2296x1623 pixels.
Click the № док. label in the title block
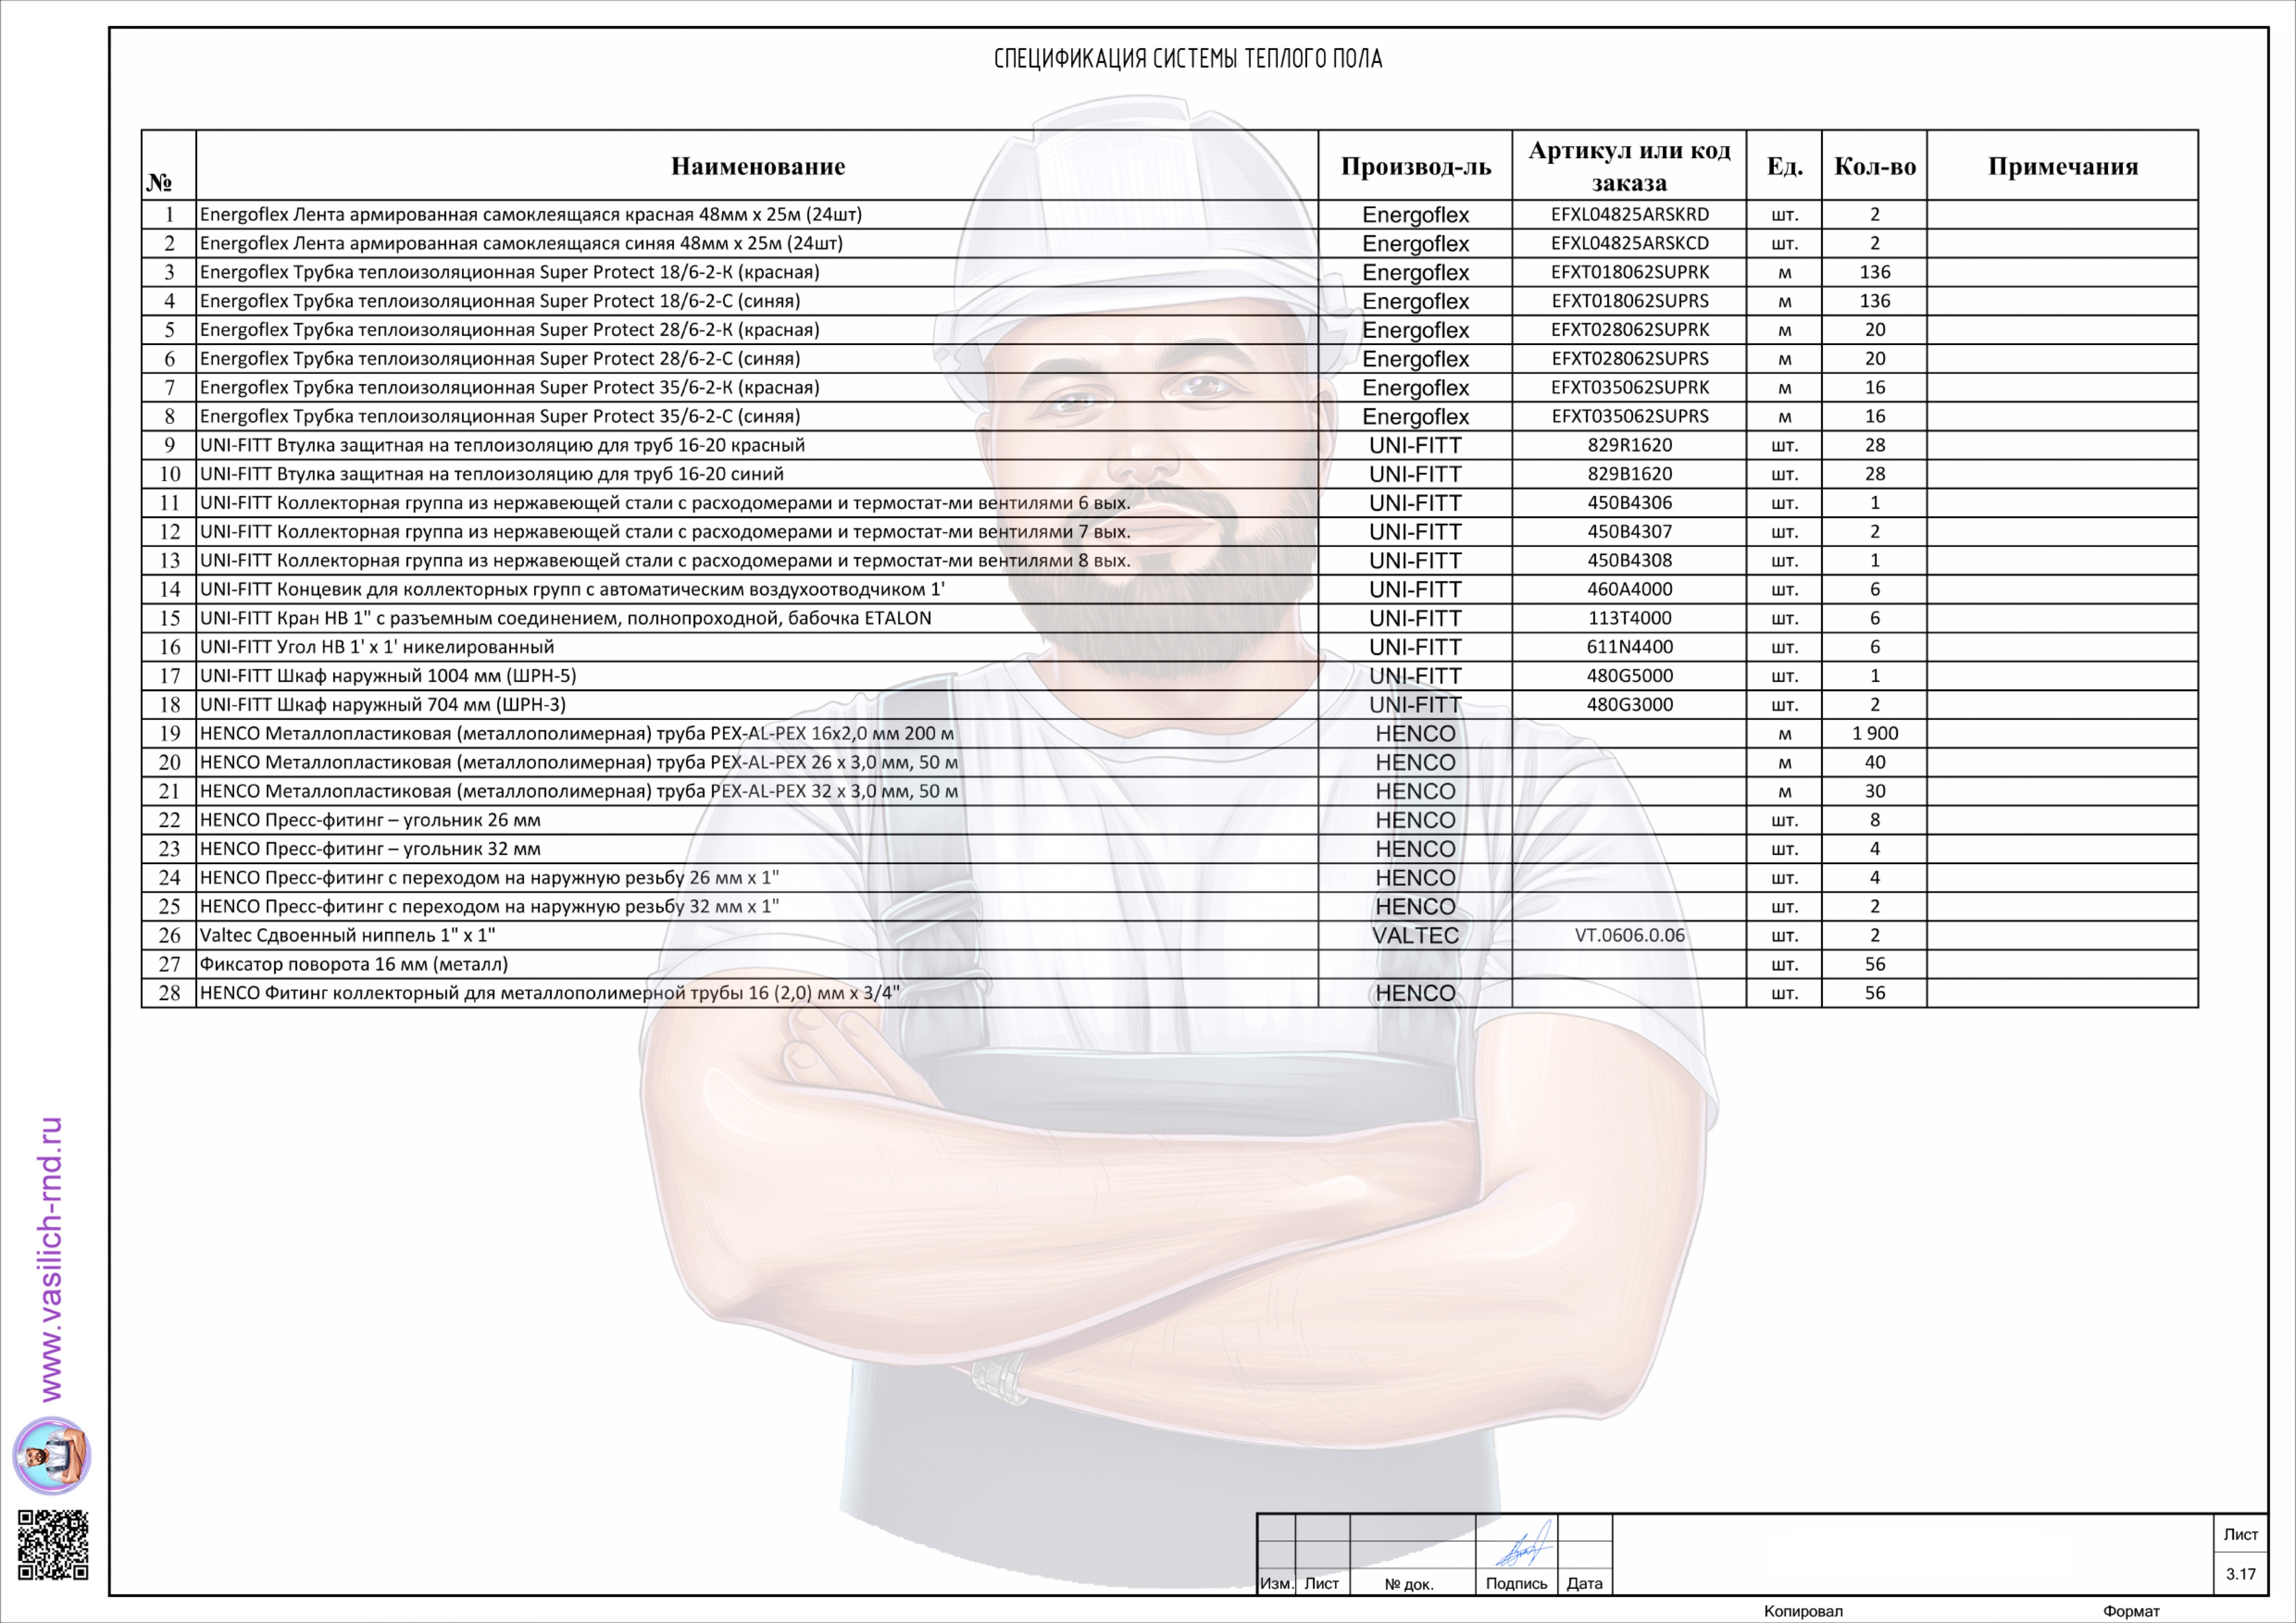[1409, 1584]
